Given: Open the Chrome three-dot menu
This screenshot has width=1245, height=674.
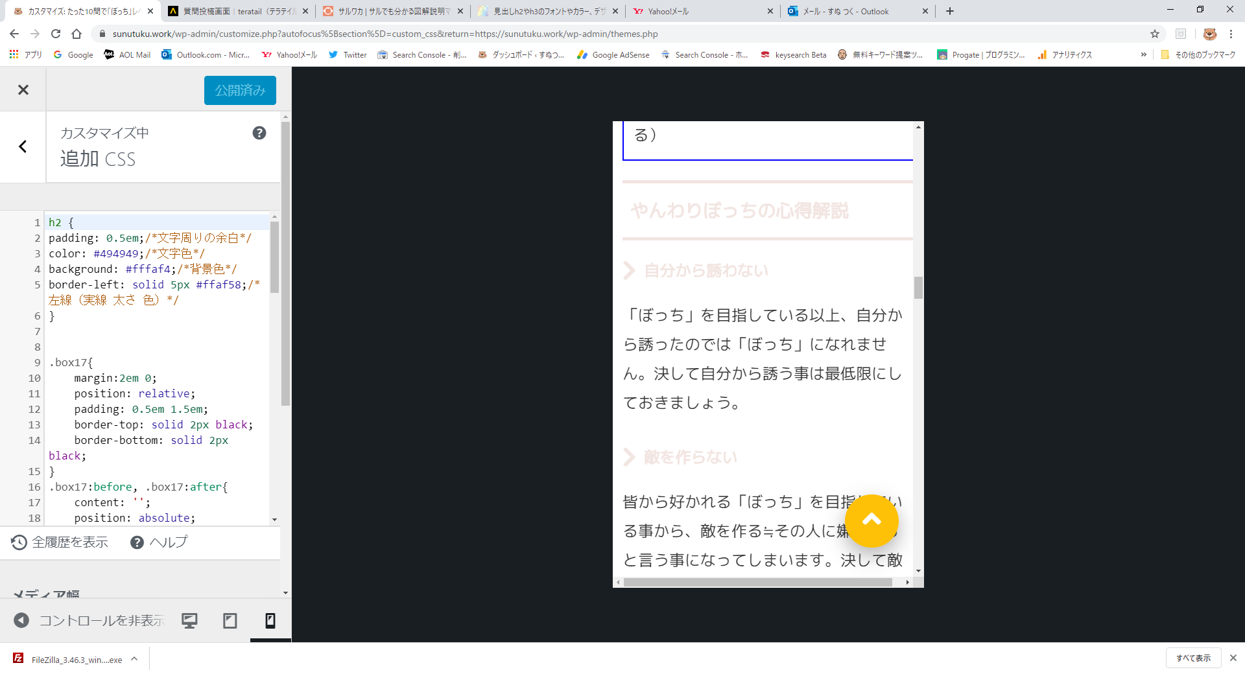Looking at the screenshot, I should coord(1231,34).
